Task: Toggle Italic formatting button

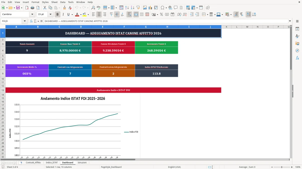Action: point(63,15)
